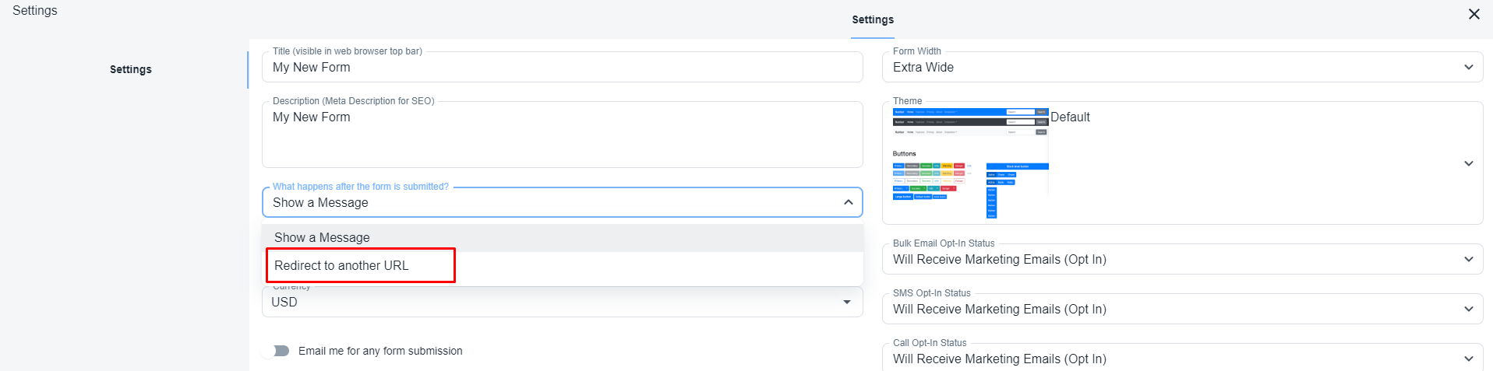
Task: Click the Title input field
Action: pos(561,67)
